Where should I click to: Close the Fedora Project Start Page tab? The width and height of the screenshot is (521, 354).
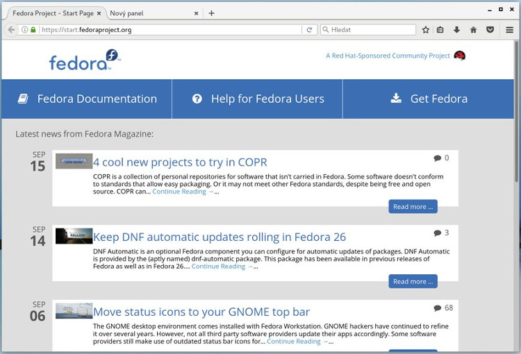pos(99,14)
